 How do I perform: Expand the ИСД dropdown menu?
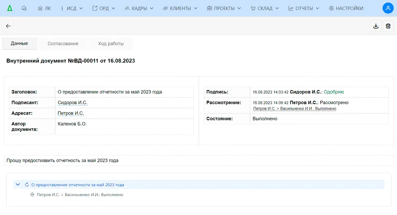[72, 9]
